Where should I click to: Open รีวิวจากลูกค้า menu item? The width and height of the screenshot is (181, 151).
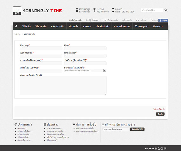[x=142, y=26]
